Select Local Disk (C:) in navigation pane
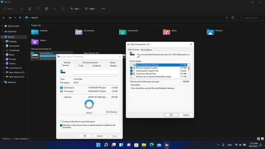The image size is (265, 149). pos(15,68)
